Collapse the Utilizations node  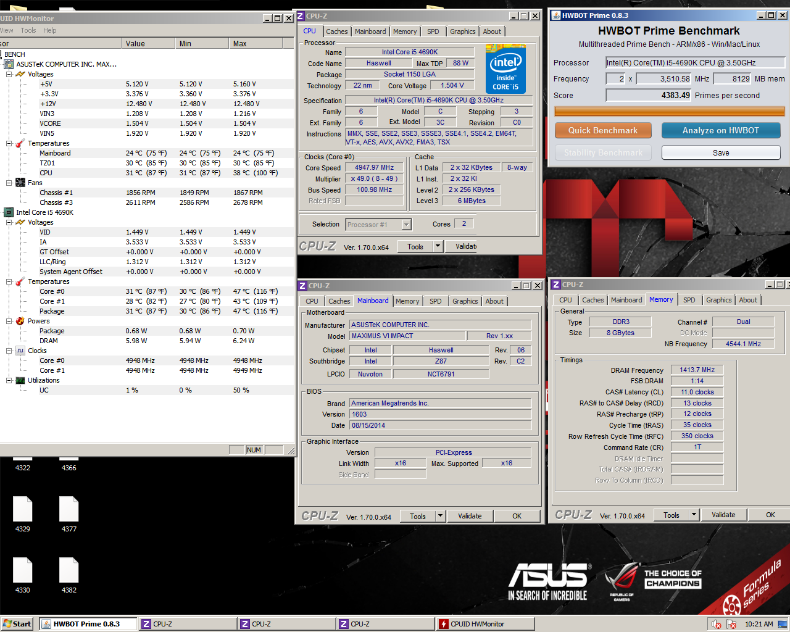click(x=9, y=380)
